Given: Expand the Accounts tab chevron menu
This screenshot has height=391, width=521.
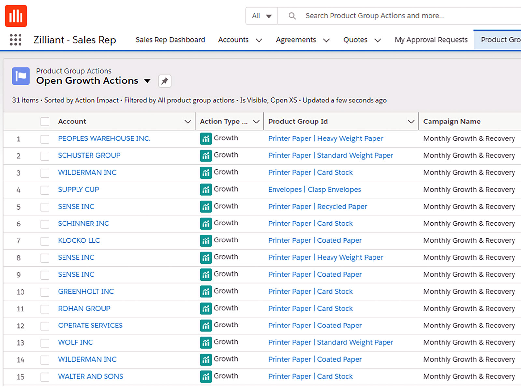Looking at the screenshot, I should coord(259,40).
